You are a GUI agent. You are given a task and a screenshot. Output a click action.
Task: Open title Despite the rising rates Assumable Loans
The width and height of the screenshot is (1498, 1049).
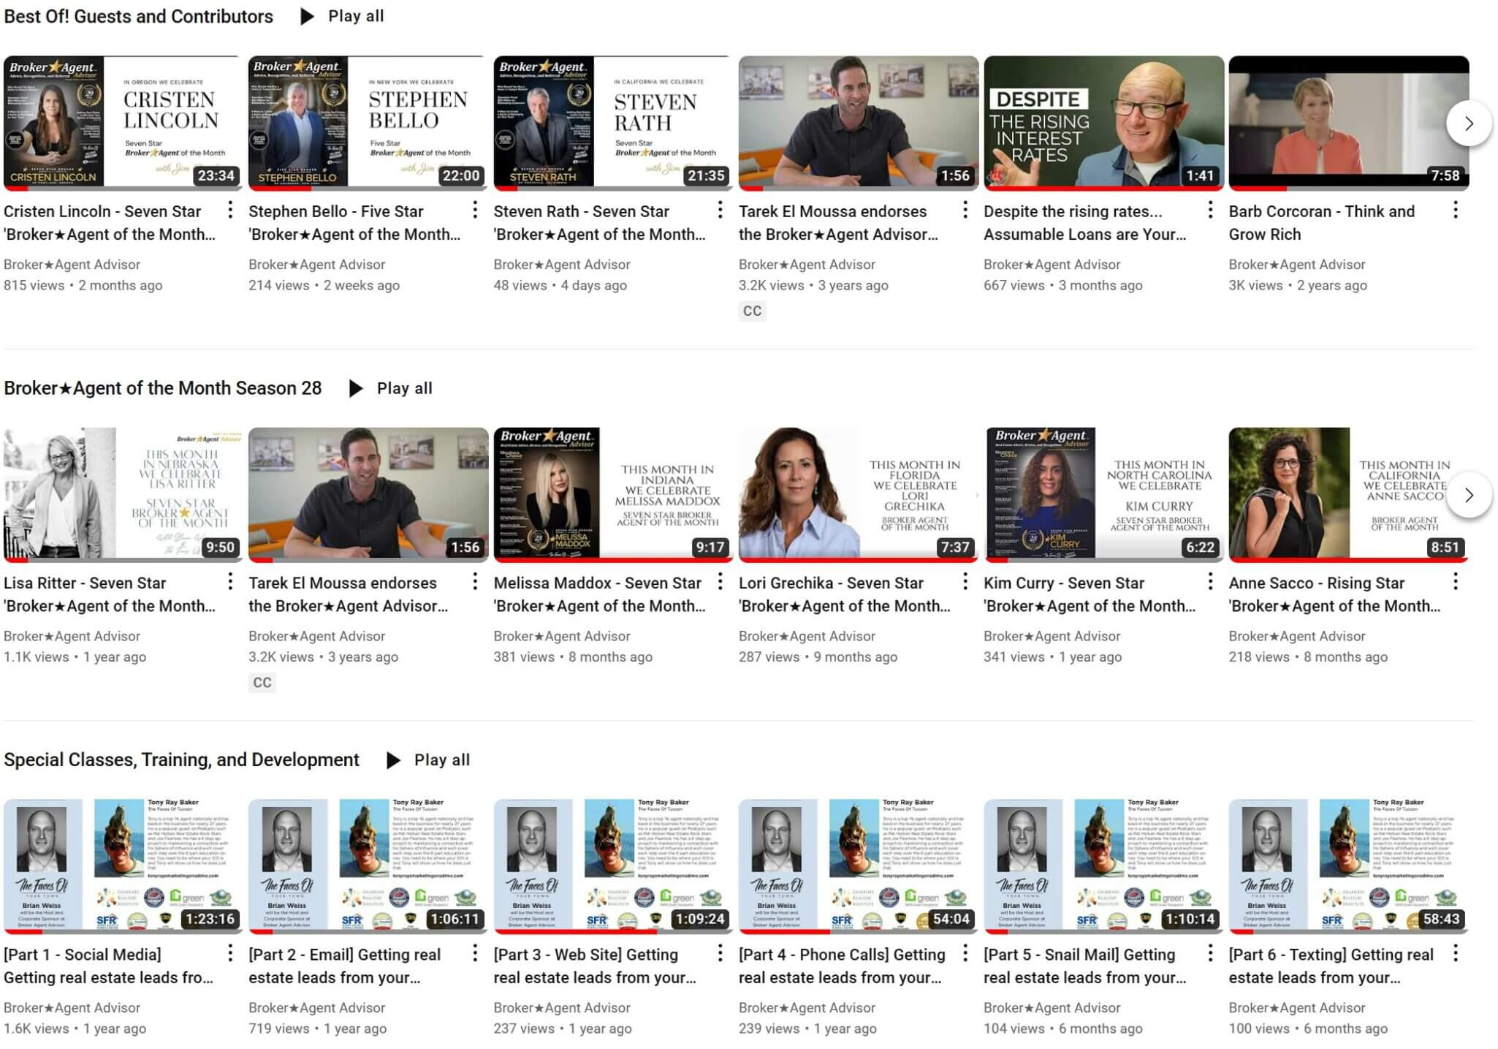[1085, 222]
